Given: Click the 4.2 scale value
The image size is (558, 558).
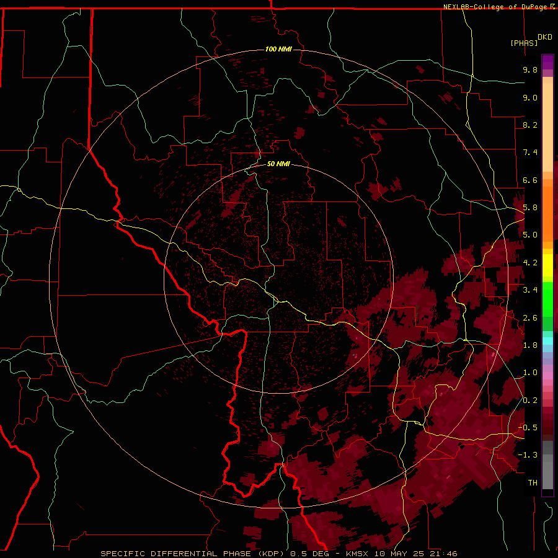Looking at the screenshot, I should 530,263.
